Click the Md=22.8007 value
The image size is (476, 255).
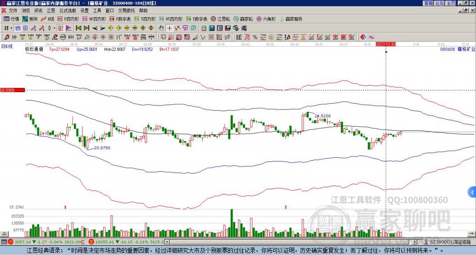115,49
